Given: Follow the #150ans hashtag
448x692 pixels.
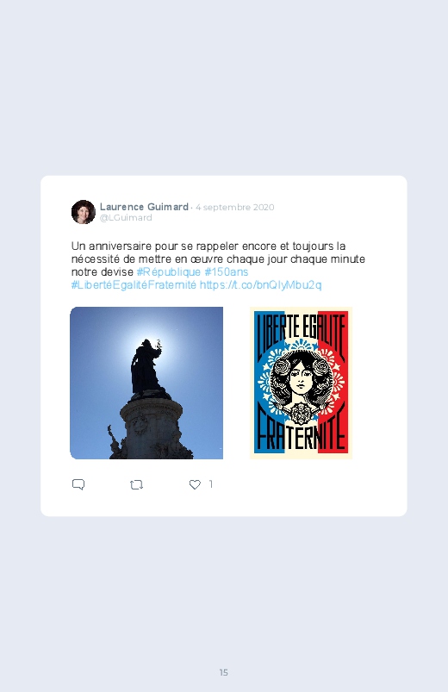Looking at the screenshot, I should coord(226,271).
